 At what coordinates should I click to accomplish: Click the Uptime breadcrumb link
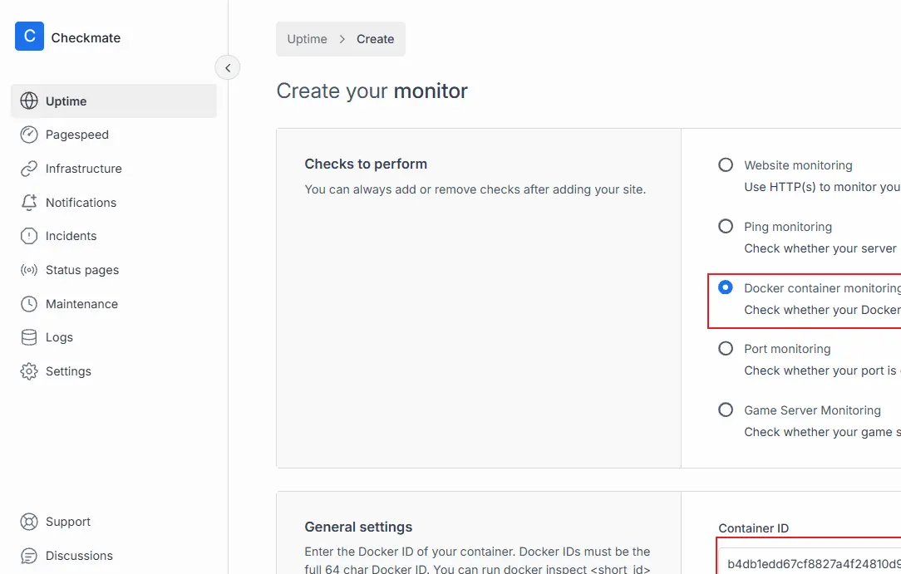pos(307,39)
